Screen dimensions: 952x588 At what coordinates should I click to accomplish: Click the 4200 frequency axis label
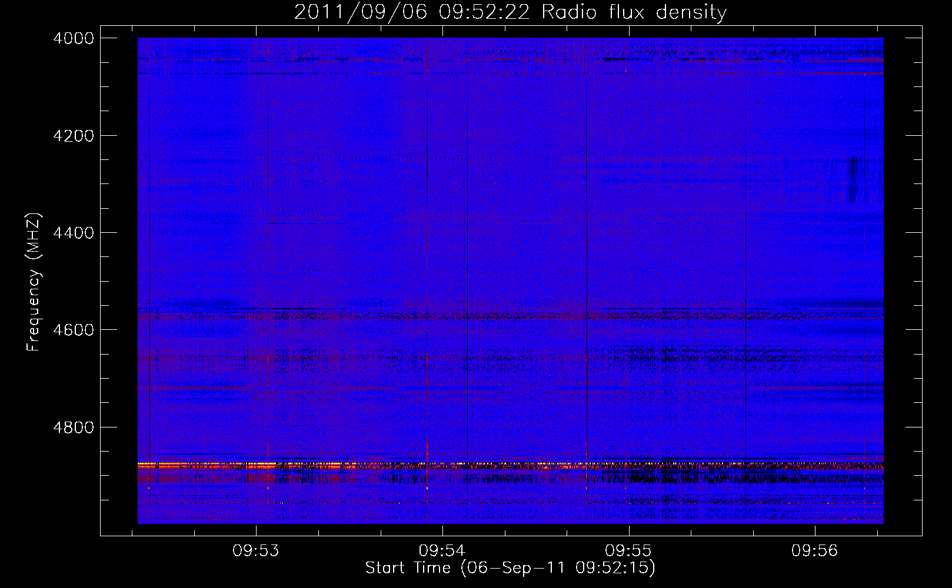click(x=74, y=136)
